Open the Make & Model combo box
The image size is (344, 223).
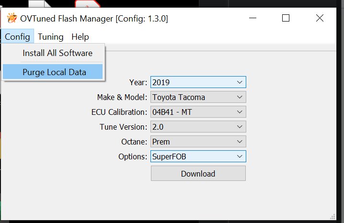(x=198, y=97)
